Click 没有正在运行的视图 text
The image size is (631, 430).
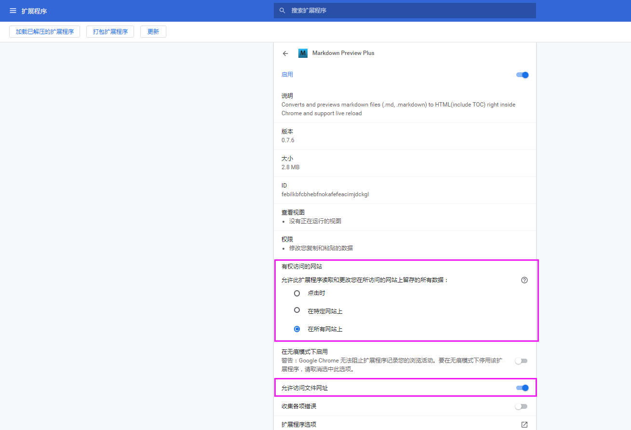315,221
